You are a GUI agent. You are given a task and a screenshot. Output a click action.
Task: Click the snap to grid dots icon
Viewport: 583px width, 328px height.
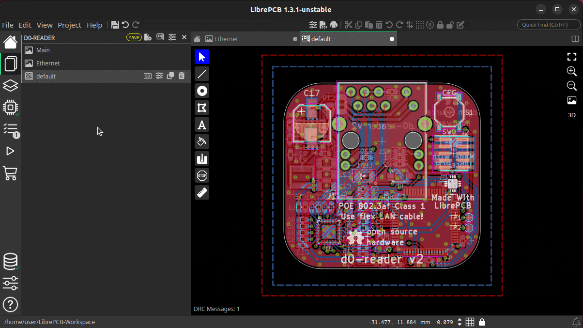[420, 25]
